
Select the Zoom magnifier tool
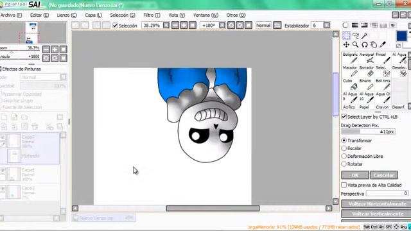pos(355,44)
